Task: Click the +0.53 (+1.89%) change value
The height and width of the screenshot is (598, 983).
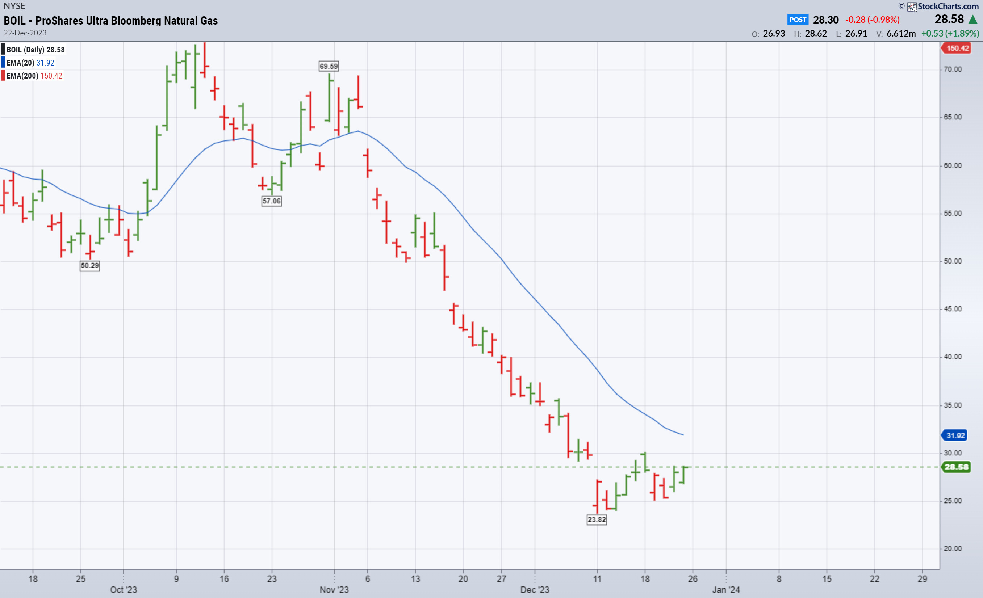Action: [x=950, y=34]
